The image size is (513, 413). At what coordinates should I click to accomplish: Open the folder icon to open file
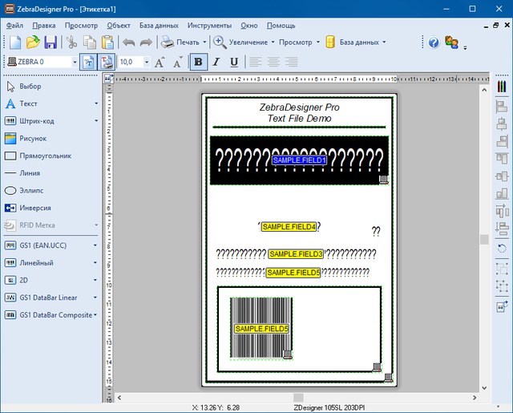pos(33,43)
